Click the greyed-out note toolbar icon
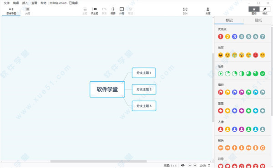Image resolution: width=273 pixels, height=168 pixels. [131, 11]
